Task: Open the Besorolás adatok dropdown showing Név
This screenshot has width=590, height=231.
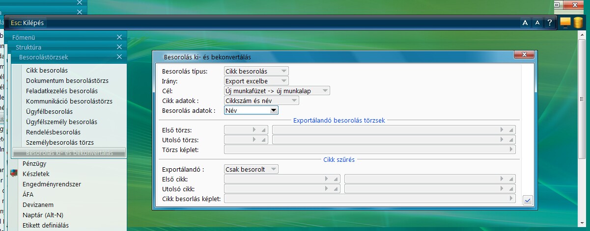Action: tap(251, 110)
